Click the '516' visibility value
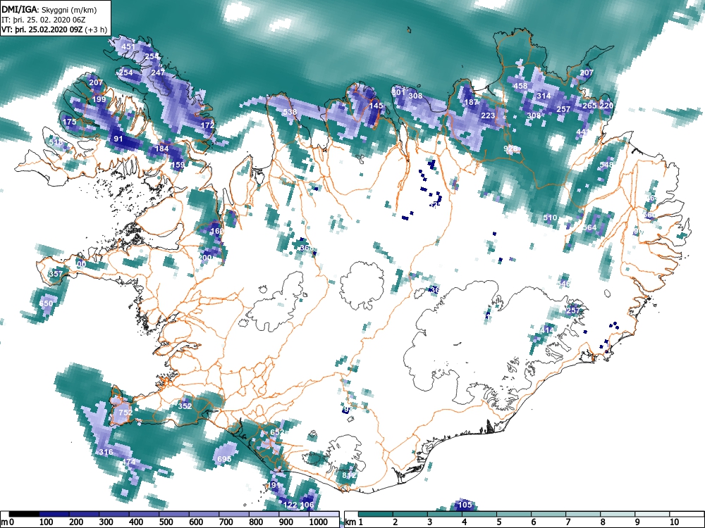This screenshot has width=705, height=528. 56,142
